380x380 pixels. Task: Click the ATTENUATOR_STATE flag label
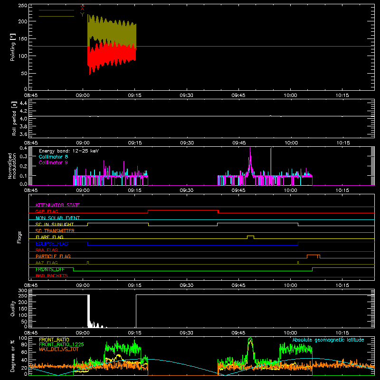tap(57, 205)
